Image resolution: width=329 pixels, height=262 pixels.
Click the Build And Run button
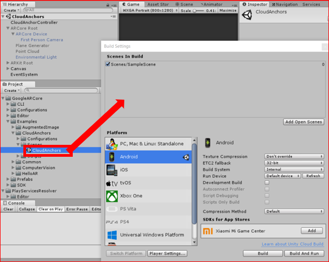pos(304,253)
